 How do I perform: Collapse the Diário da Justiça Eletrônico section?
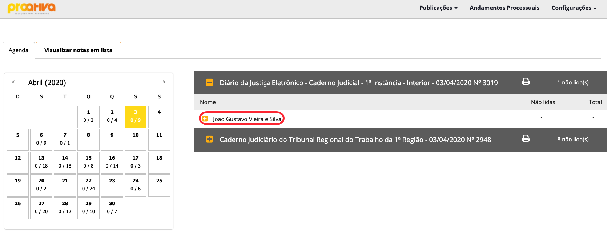pyautogui.click(x=209, y=82)
